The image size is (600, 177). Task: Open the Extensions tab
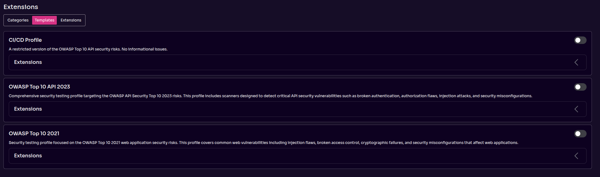pyautogui.click(x=71, y=20)
